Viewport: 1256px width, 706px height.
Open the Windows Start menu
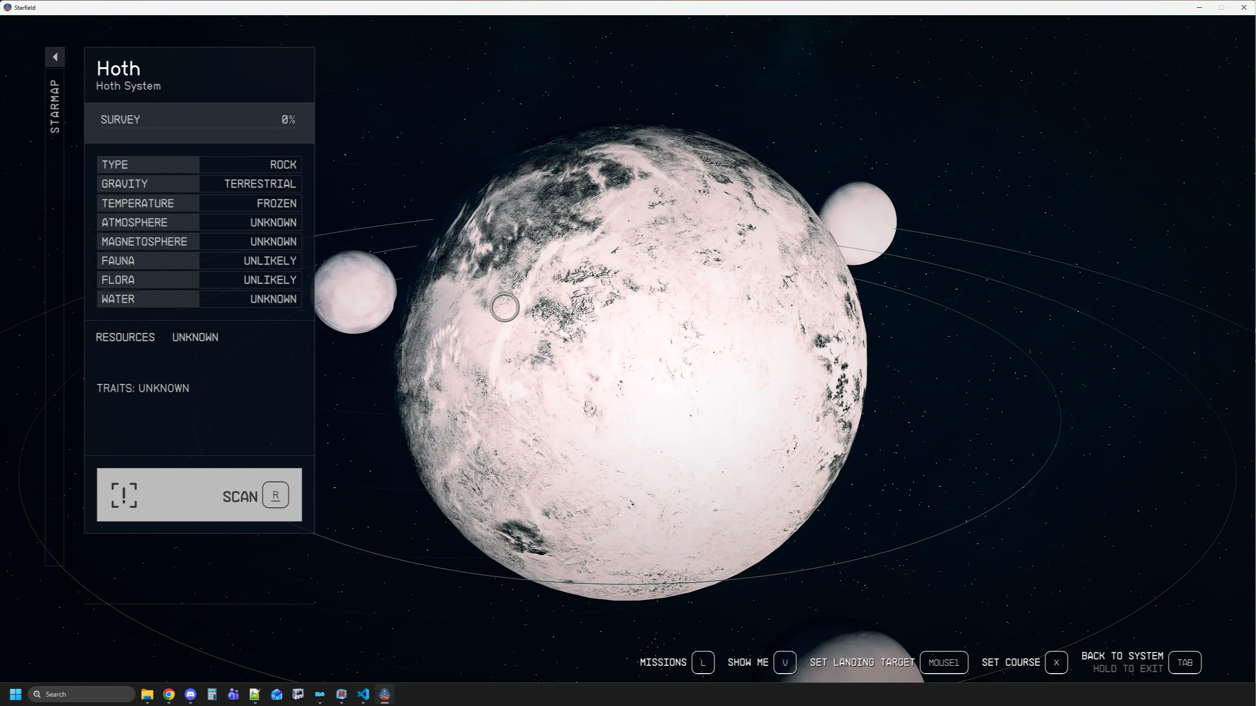pyautogui.click(x=16, y=694)
